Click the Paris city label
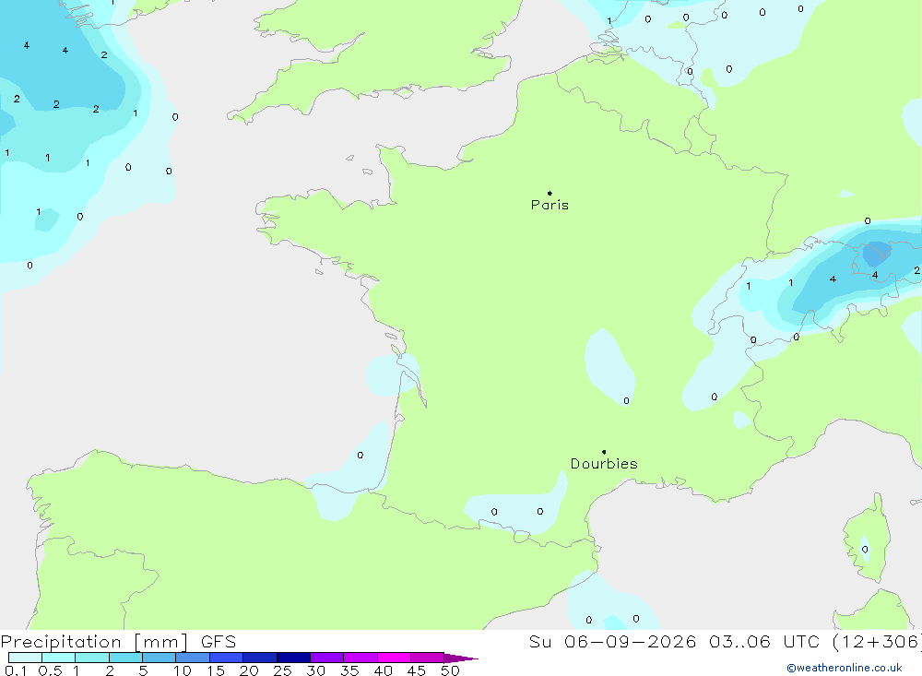Image resolution: width=922 pixels, height=676 pixels. [550, 205]
